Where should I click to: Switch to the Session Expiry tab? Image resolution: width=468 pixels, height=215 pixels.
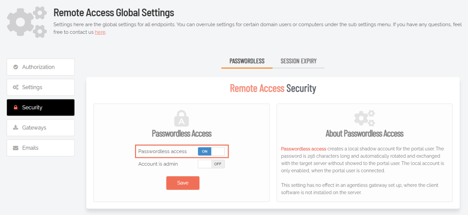click(299, 61)
